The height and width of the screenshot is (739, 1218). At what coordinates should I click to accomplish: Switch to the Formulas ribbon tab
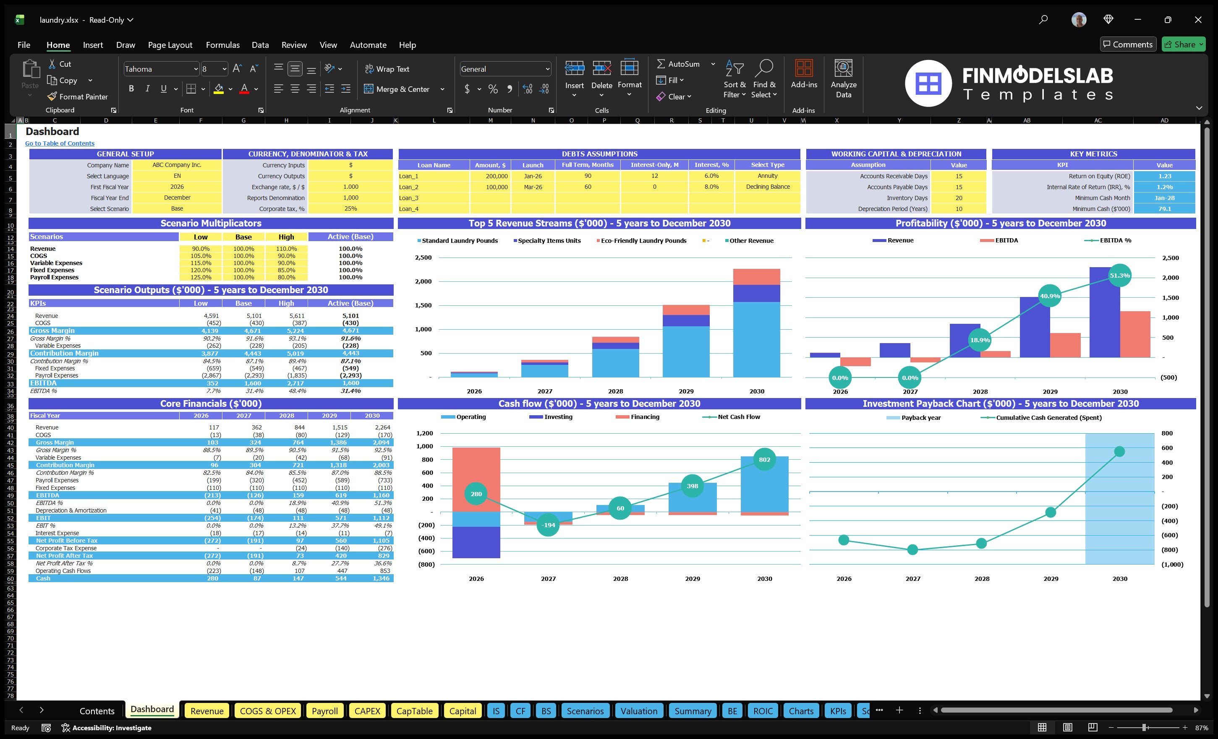(x=222, y=45)
